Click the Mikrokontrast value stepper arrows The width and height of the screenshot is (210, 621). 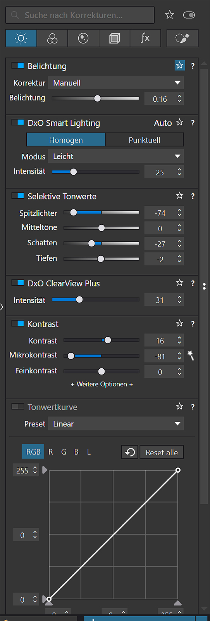[x=179, y=356]
